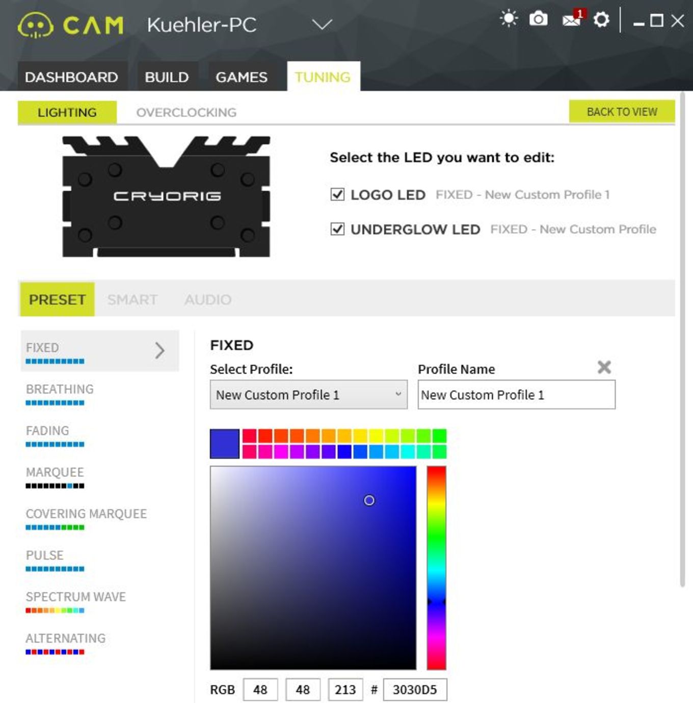Click the red RGB value field 48
Image resolution: width=693 pixels, height=703 pixels.
(260, 690)
